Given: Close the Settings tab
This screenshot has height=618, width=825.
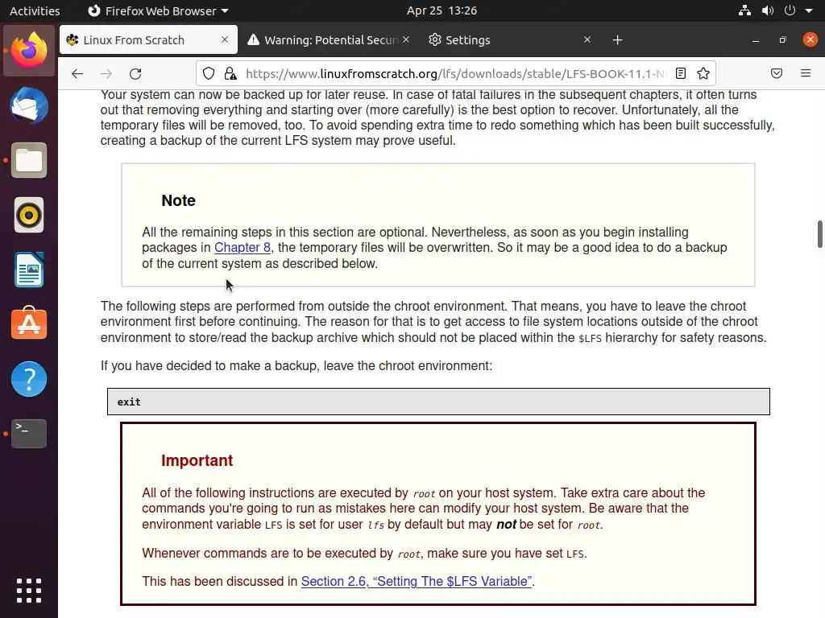Looking at the screenshot, I should (x=587, y=39).
